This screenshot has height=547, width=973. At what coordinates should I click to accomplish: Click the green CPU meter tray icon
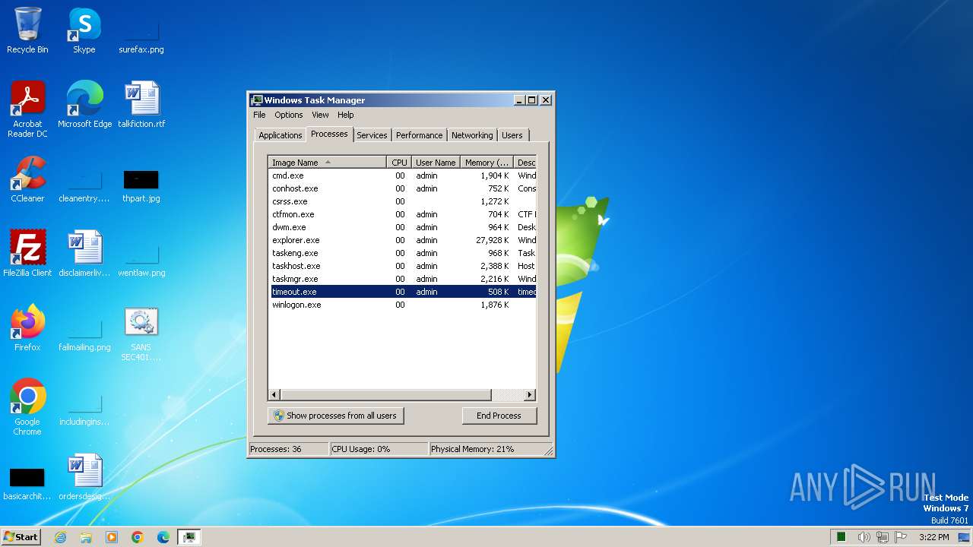tap(841, 537)
